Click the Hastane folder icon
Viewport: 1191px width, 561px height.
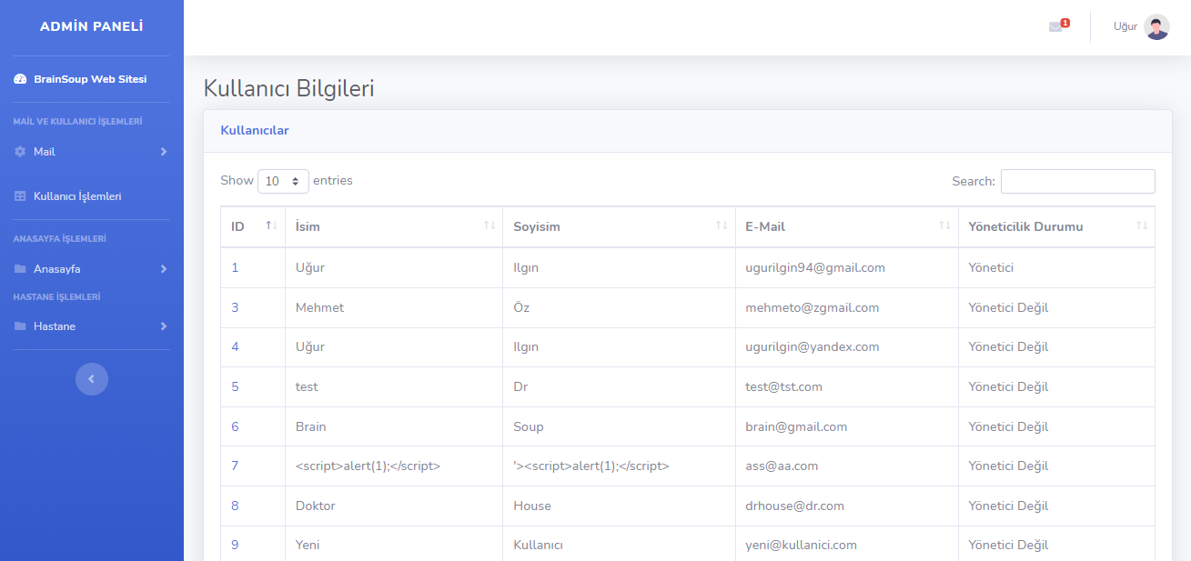[20, 326]
